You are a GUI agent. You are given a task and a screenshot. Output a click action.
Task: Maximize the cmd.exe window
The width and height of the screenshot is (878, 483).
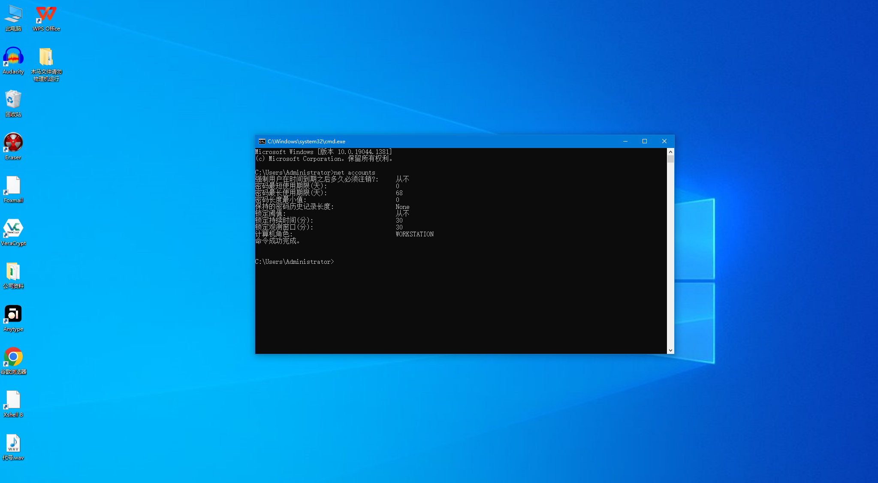(644, 141)
